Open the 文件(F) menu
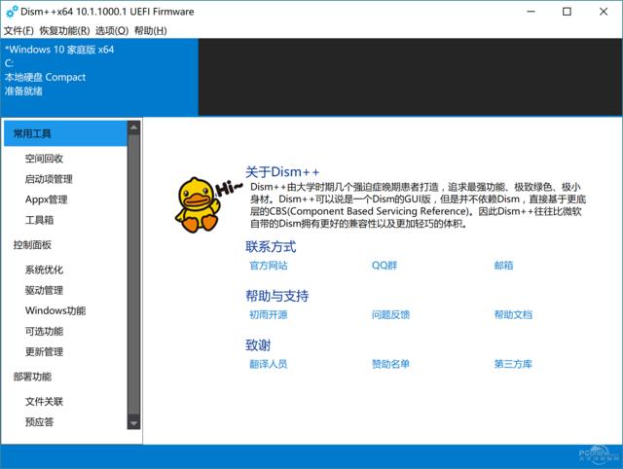This screenshot has height=469, width=623. pyautogui.click(x=19, y=30)
